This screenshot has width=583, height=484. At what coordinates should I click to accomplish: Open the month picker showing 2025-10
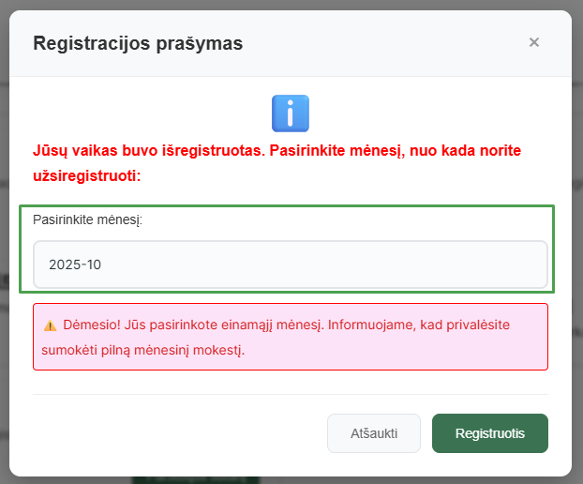(x=290, y=265)
